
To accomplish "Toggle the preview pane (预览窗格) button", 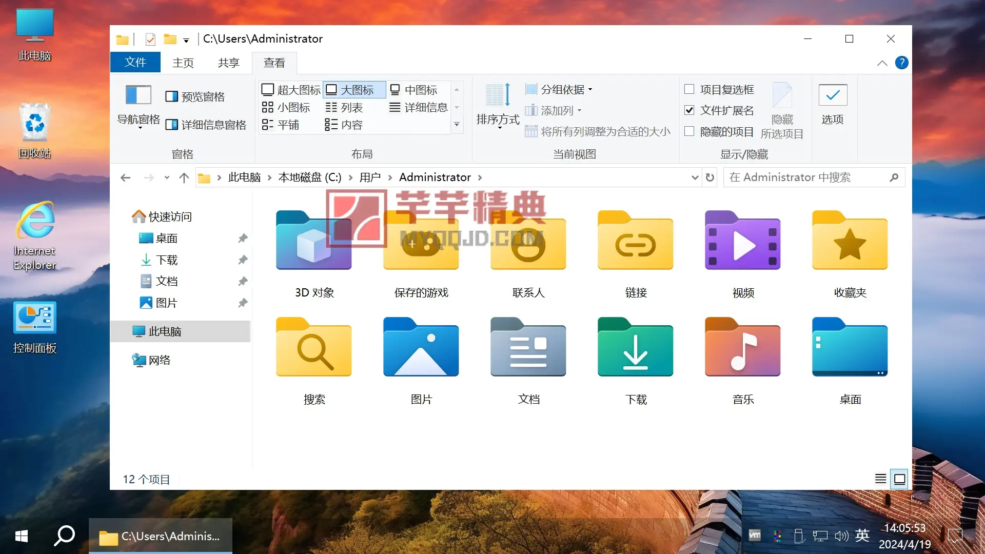I will click(x=195, y=96).
